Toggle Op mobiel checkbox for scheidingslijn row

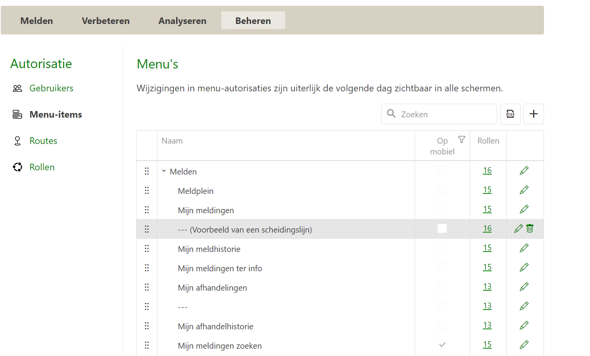point(442,229)
